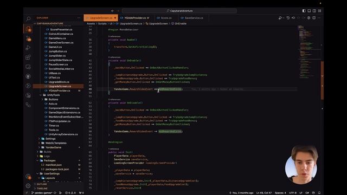Click the Run file play icon
The width and height of the screenshot is (347, 195).
point(280,18)
